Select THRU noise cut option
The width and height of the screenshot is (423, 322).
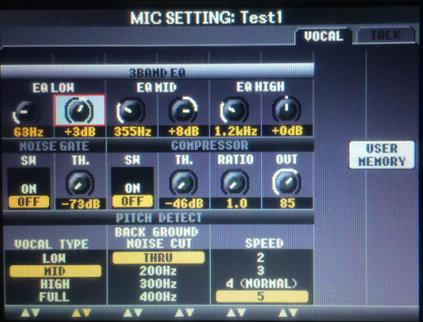coord(159,258)
